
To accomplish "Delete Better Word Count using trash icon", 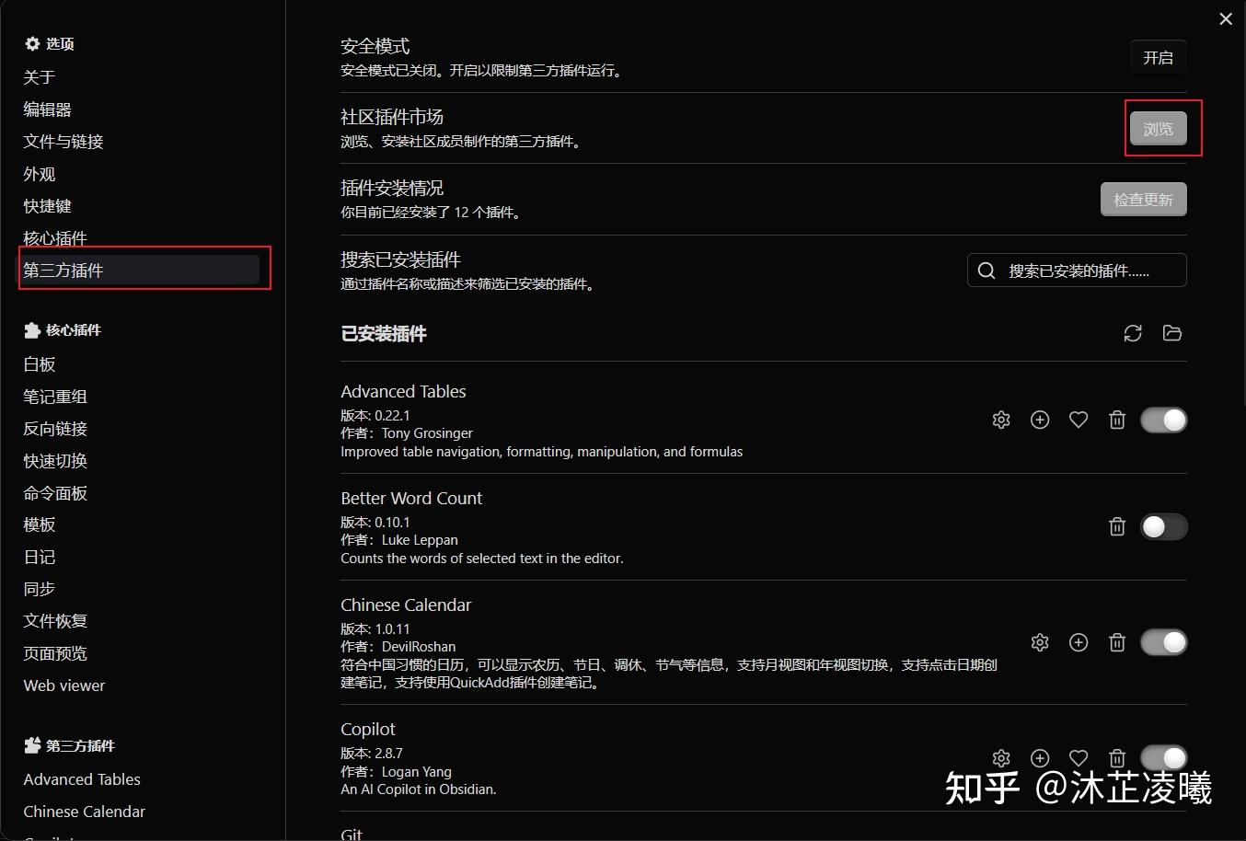I will 1117,526.
